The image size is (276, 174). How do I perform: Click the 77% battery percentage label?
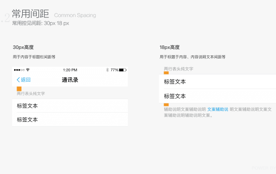point(114,70)
